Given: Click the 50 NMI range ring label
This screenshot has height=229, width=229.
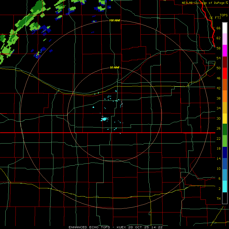Looking at the screenshot, I should pyautogui.click(x=114, y=67).
